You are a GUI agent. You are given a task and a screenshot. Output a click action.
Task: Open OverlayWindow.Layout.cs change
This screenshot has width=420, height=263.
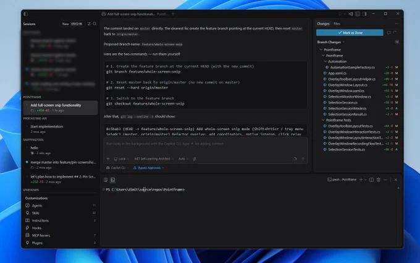(x=347, y=85)
